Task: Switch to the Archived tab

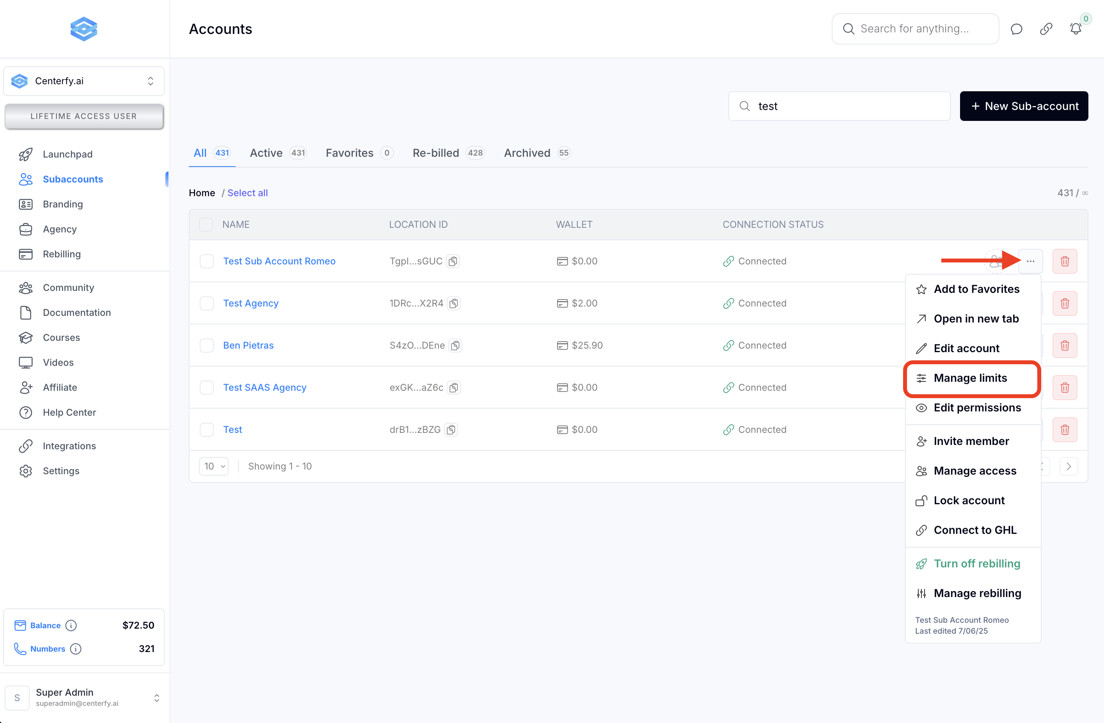Action: coord(527,153)
